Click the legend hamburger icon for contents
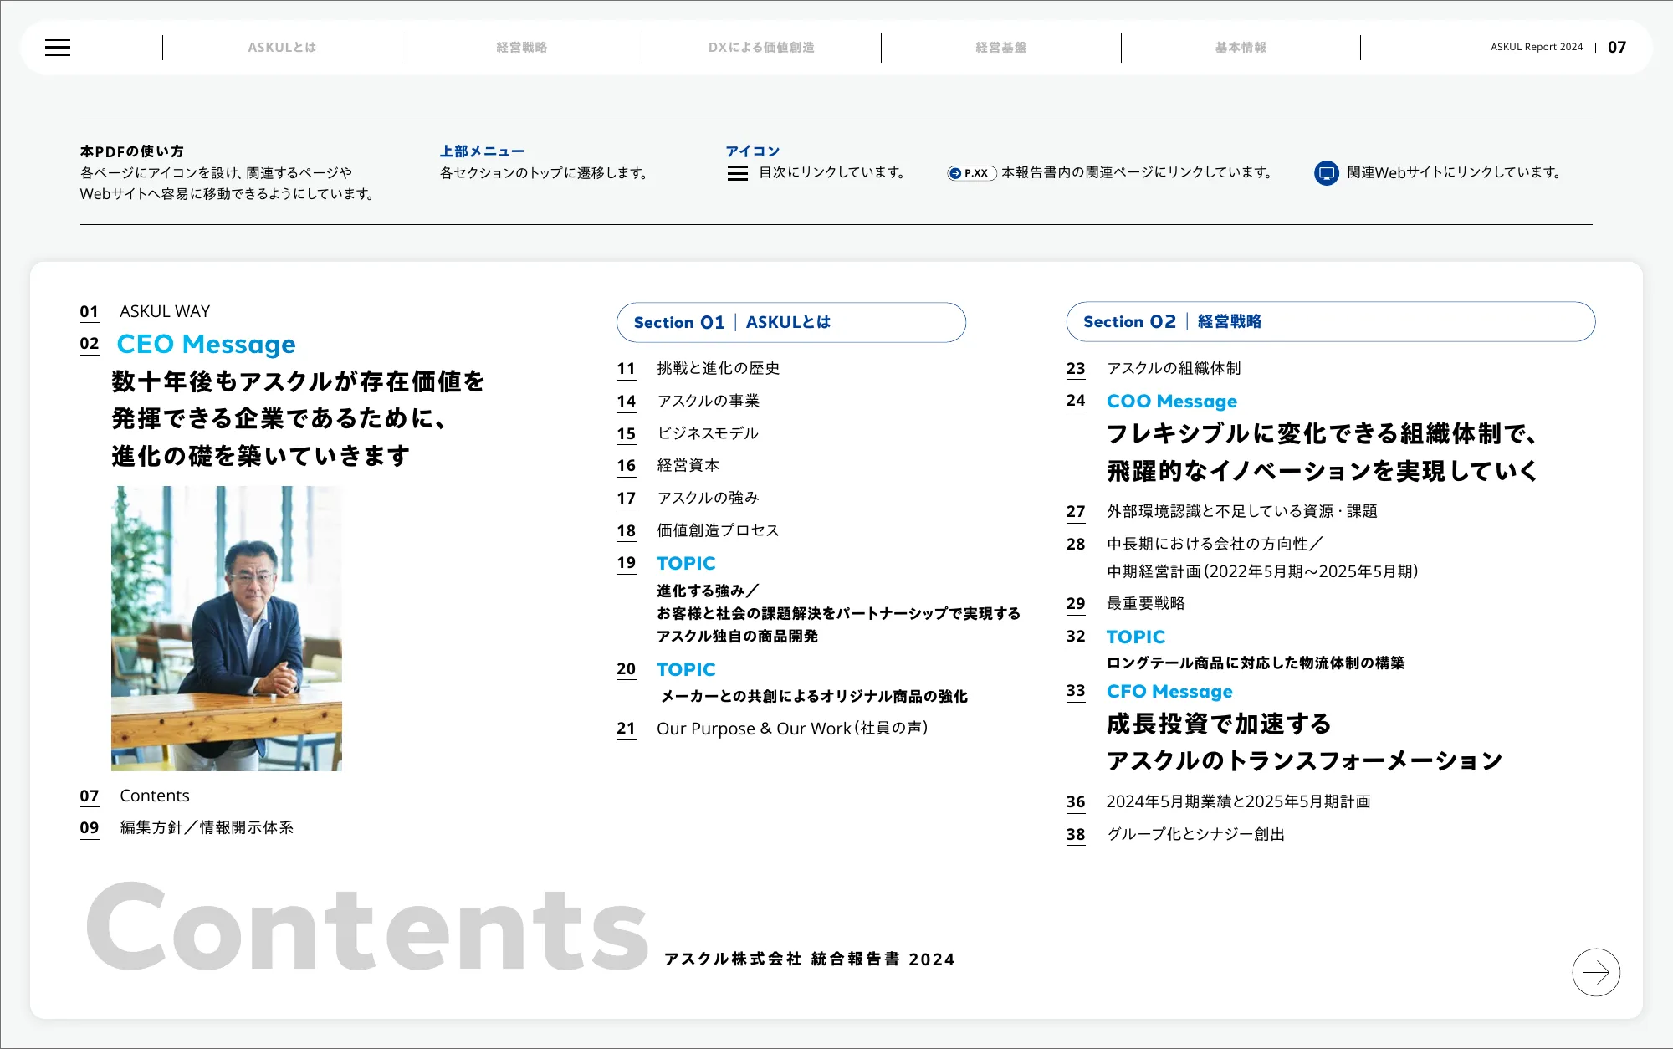 tap(737, 173)
